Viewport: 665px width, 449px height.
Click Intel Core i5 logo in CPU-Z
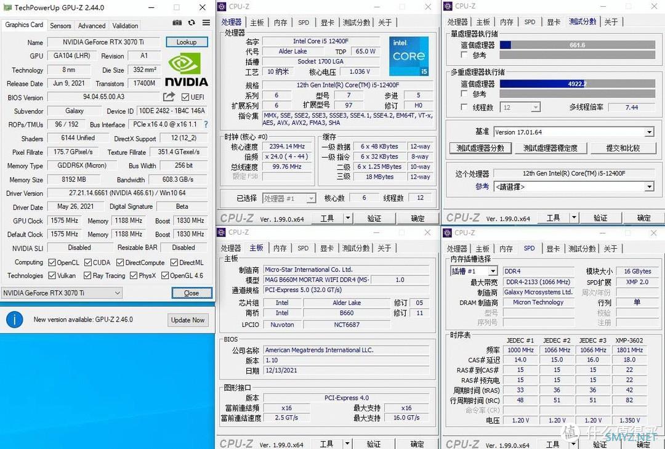[409, 56]
